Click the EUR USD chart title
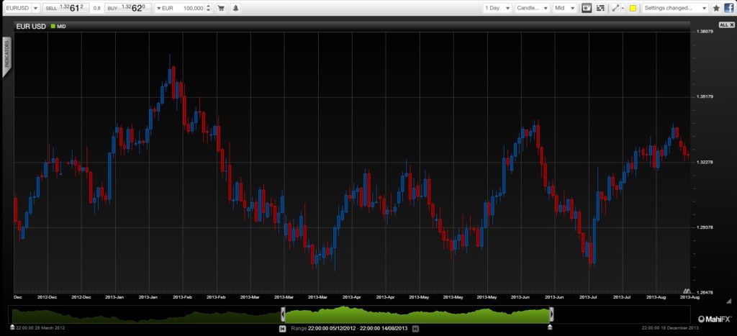Screen dimensions: 737x336 pos(31,27)
